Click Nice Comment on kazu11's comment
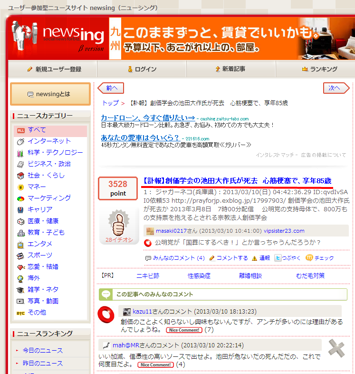 [x=184, y=330]
